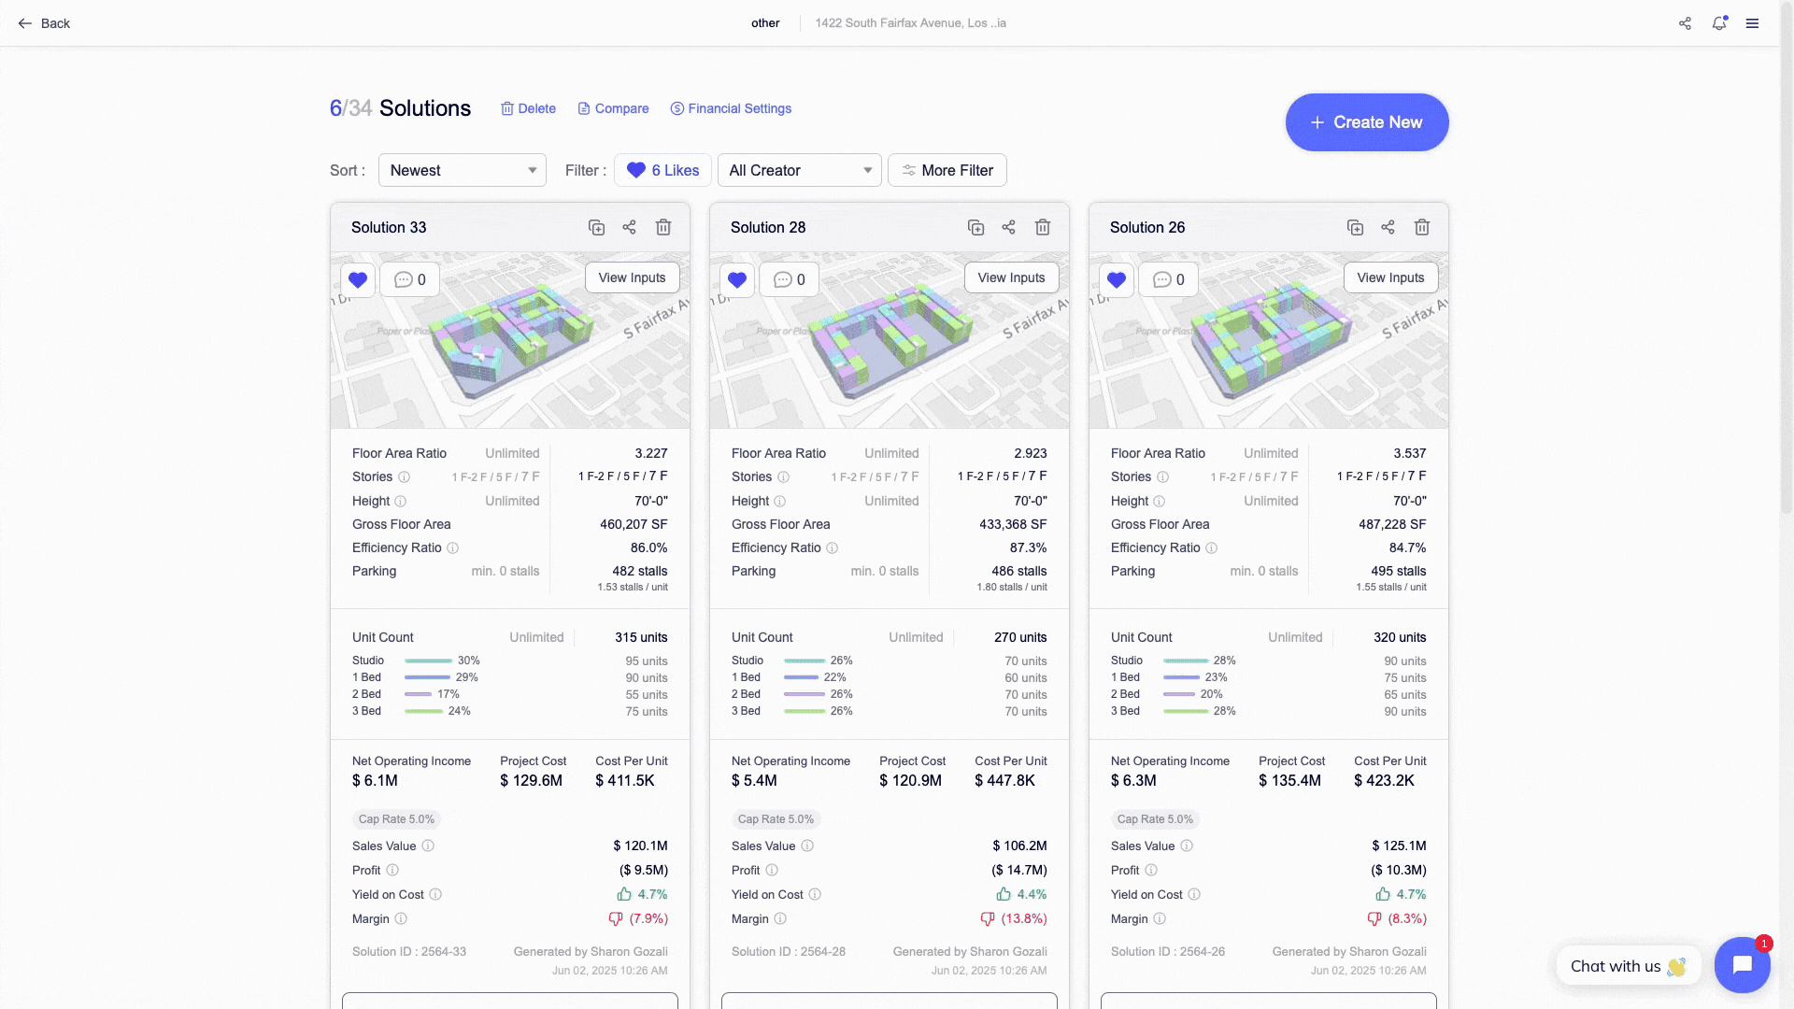Viewport: 1794px width, 1009px height.
Task: Expand the All Creator dropdown
Action: click(x=799, y=170)
